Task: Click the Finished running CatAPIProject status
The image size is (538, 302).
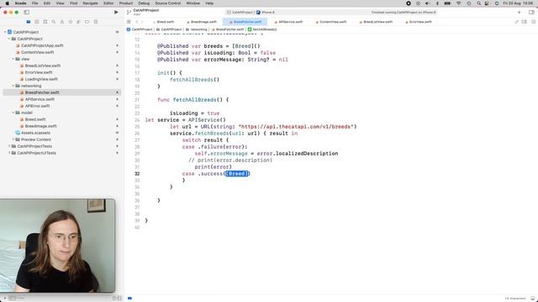Action: point(403,13)
